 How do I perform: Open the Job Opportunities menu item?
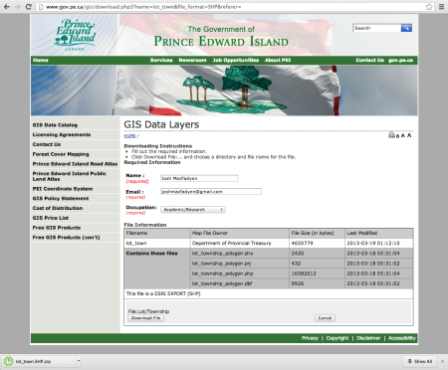(236, 60)
